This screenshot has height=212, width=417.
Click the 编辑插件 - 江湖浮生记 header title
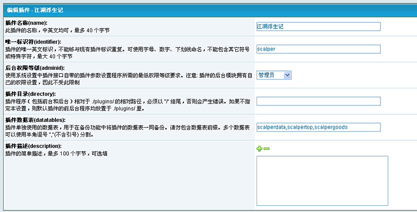pos(35,10)
